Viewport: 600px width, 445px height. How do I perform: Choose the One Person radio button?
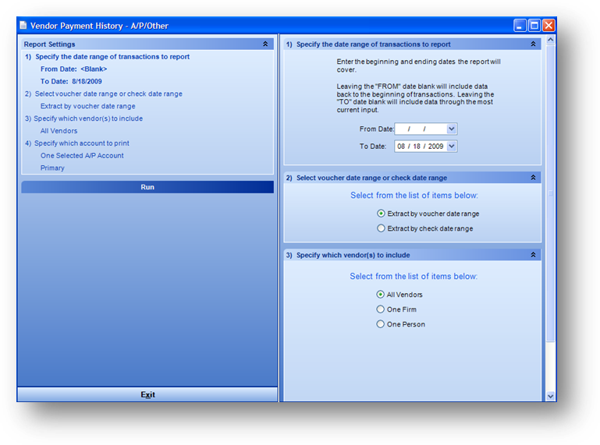[380, 324]
